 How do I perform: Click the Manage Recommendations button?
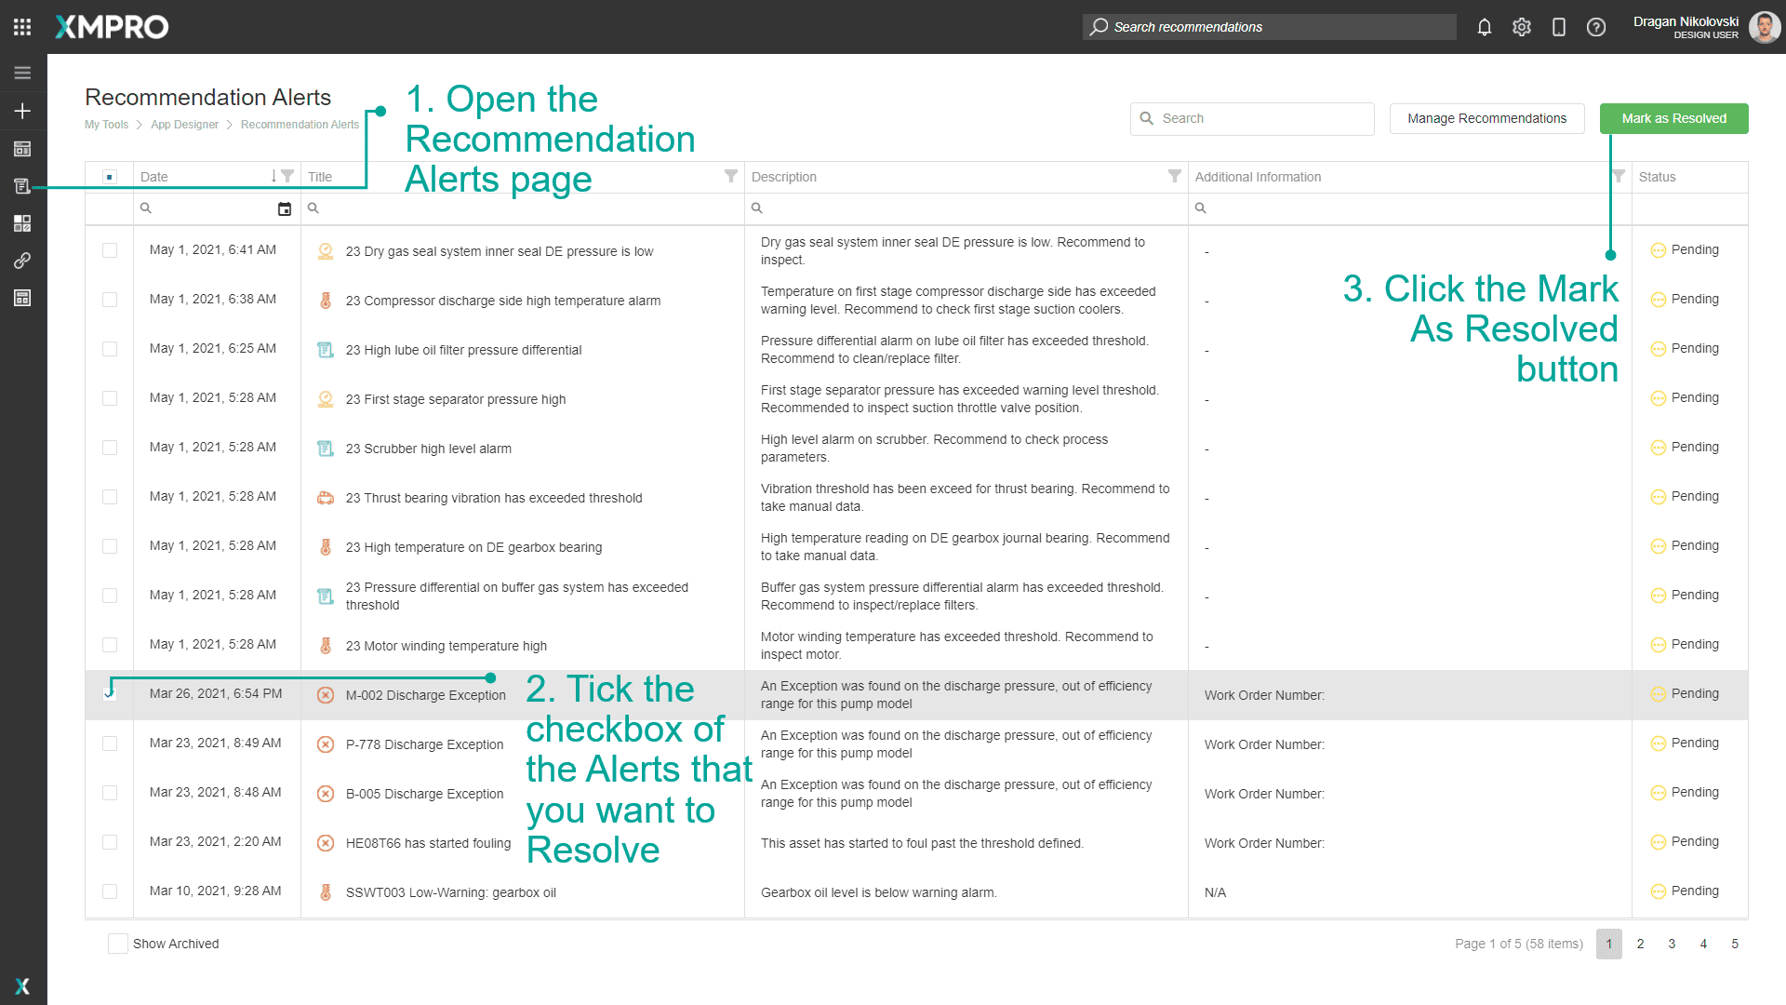pos(1486,118)
